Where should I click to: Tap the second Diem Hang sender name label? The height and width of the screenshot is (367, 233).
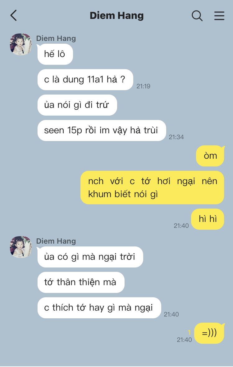coord(56,241)
